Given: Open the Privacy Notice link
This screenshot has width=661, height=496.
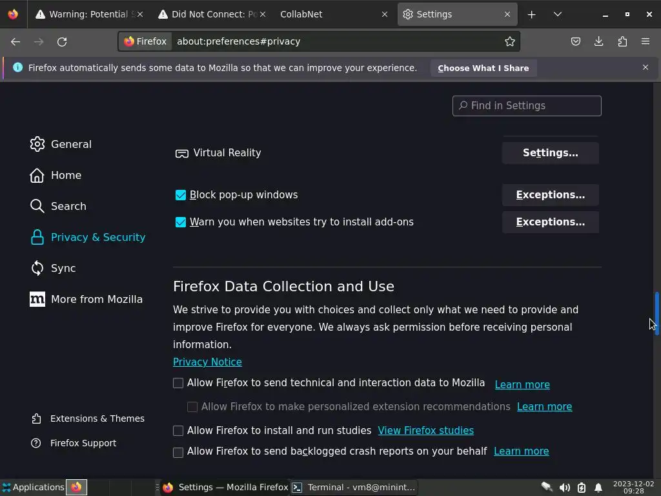Looking at the screenshot, I should click(x=207, y=362).
